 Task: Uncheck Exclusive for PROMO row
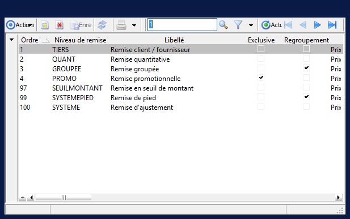coord(261,78)
